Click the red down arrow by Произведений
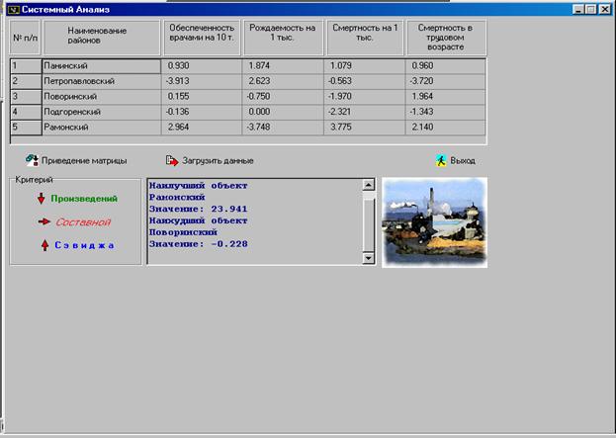This screenshot has width=616, height=438. [x=42, y=199]
